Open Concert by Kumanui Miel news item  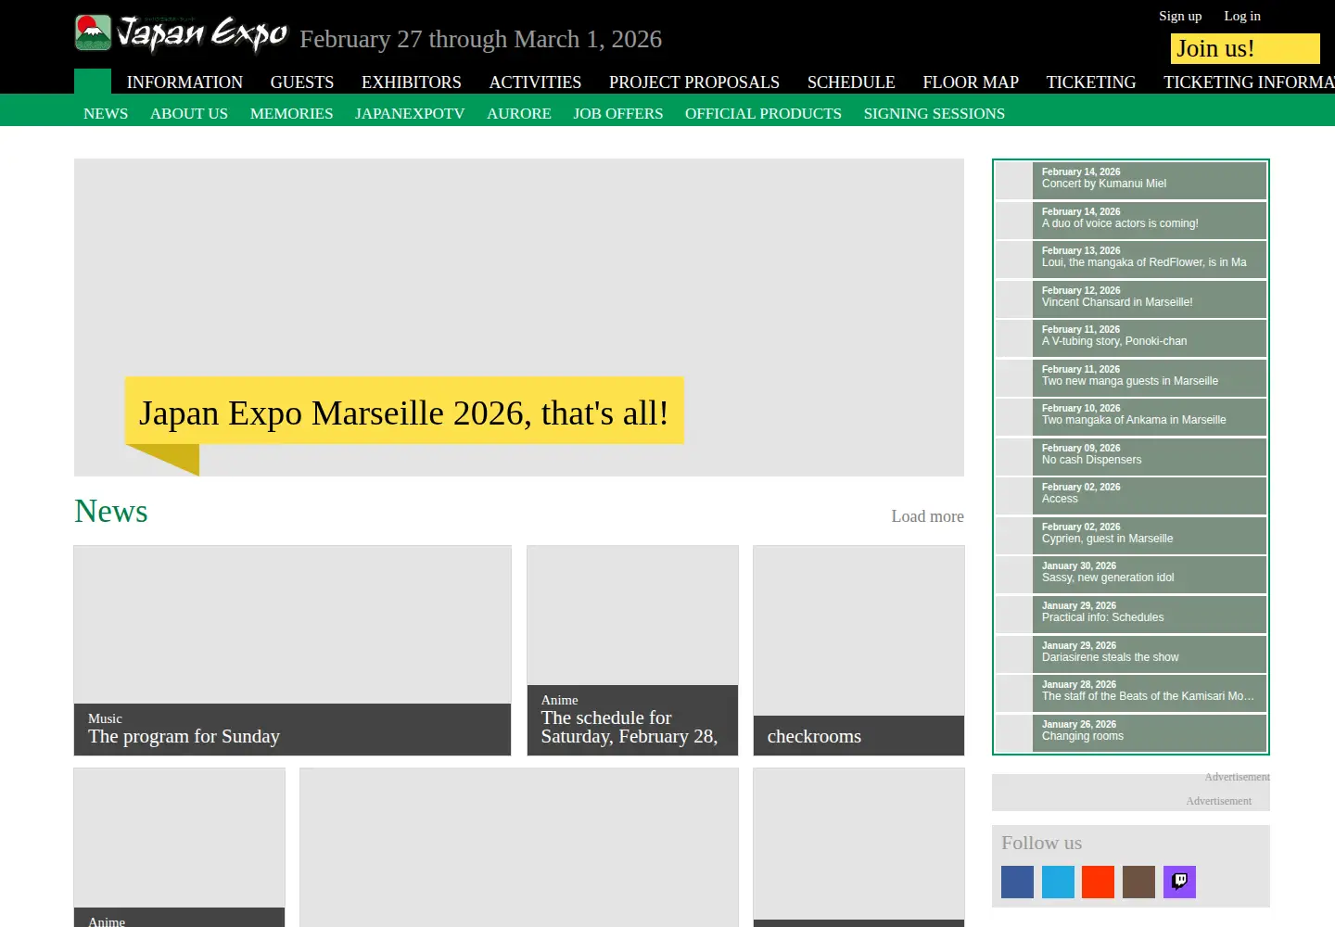[x=1131, y=181]
